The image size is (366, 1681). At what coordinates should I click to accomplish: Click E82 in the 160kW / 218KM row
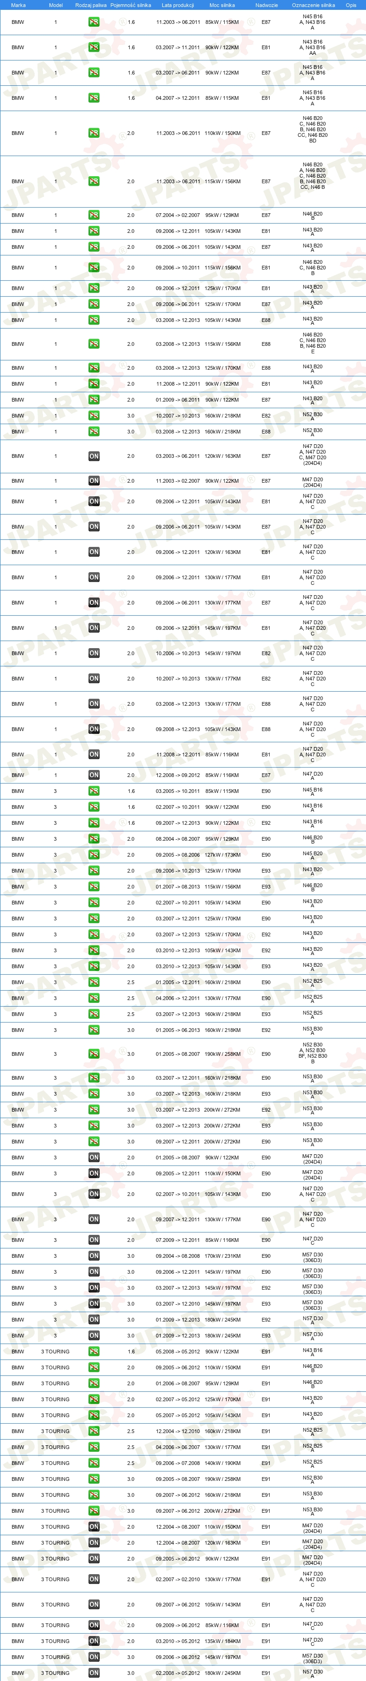pos(266,416)
